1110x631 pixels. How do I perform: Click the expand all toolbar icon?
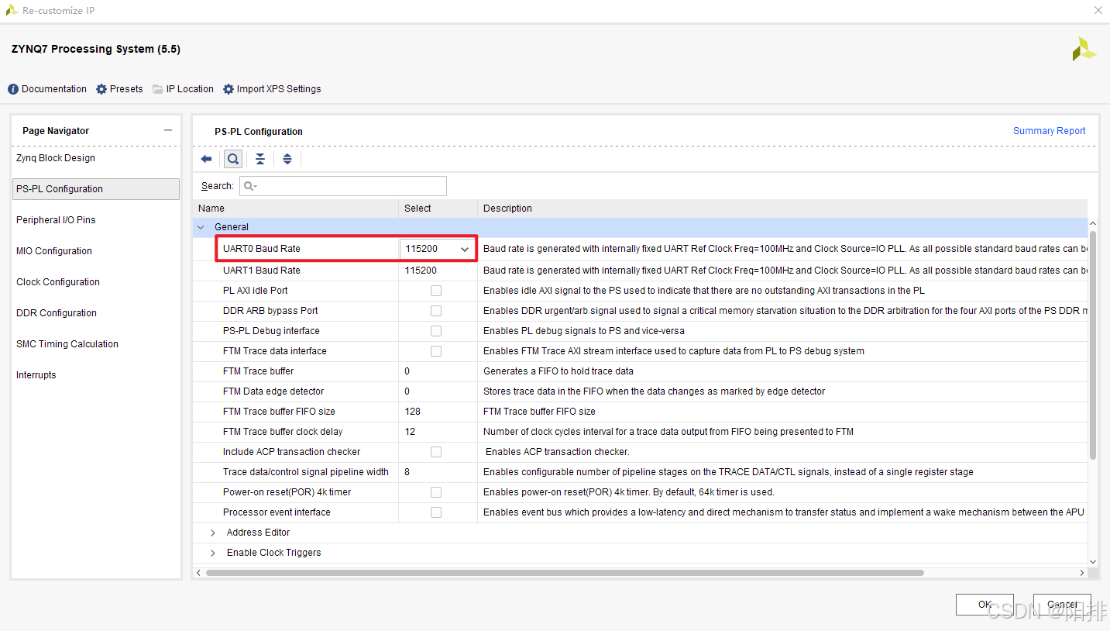point(287,159)
